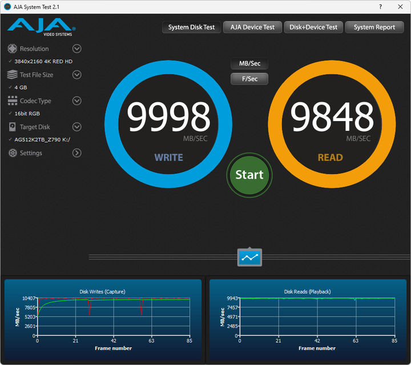Click the 9998 write speed readout

point(168,117)
